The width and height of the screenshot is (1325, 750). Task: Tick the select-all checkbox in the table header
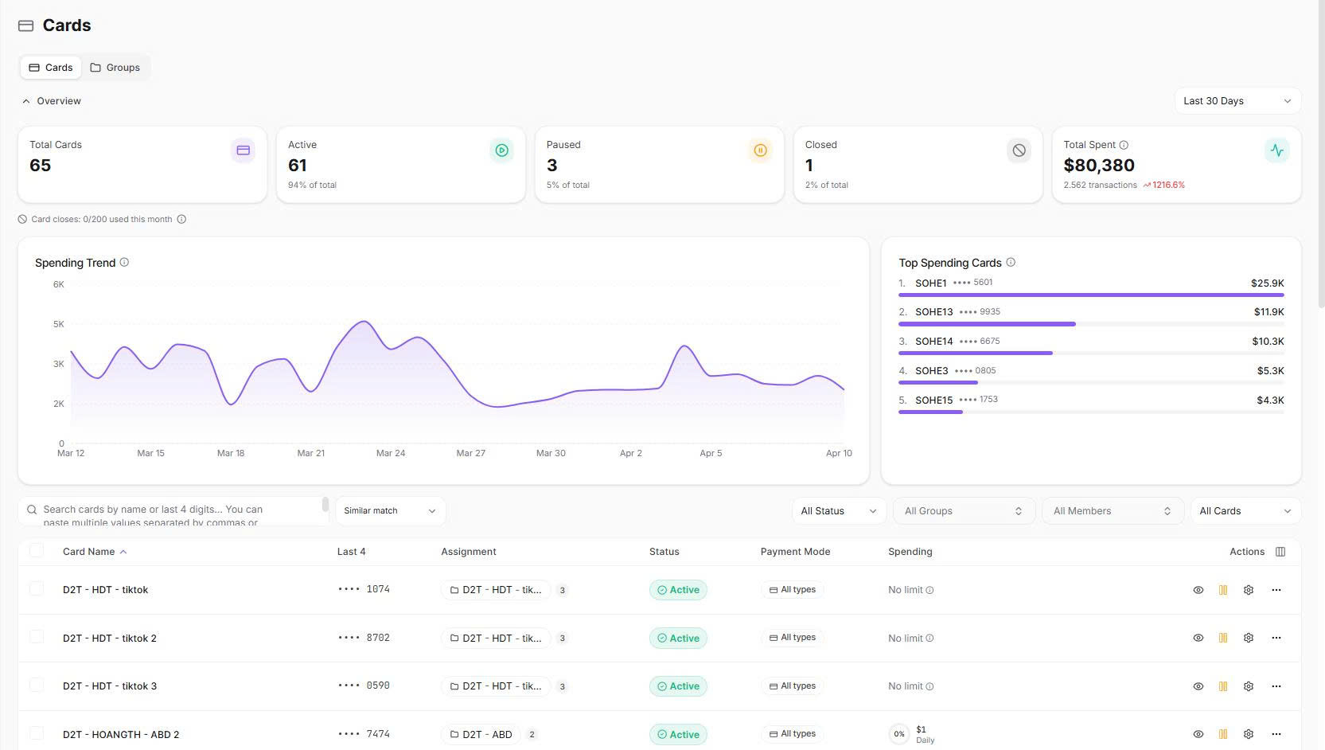pyautogui.click(x=37, y=551)
